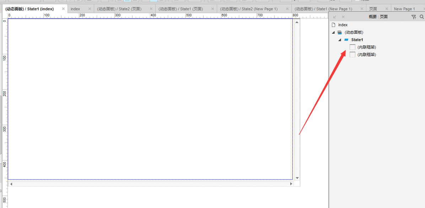Select the index page in the outline
Screen dimensions: 425x208
(x=343, y=24)
